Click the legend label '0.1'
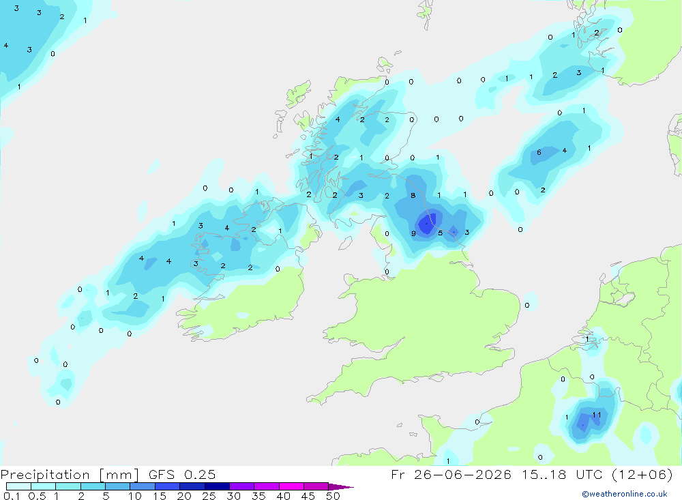 [12, 496]
